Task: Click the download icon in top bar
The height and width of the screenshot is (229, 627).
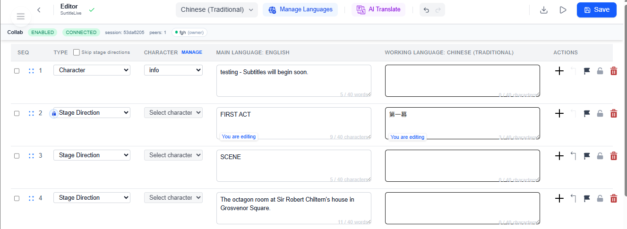Action: [x=544, y=10]
